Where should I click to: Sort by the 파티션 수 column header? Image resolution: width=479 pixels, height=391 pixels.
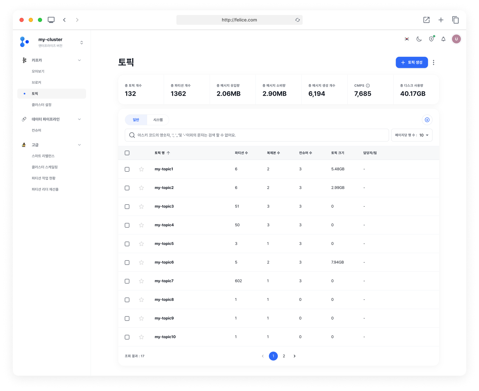[241, 153]
